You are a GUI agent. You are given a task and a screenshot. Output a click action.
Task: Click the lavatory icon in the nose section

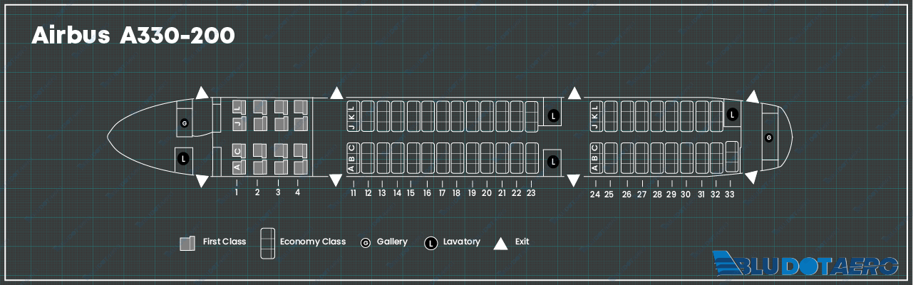[x=184, y=158]
